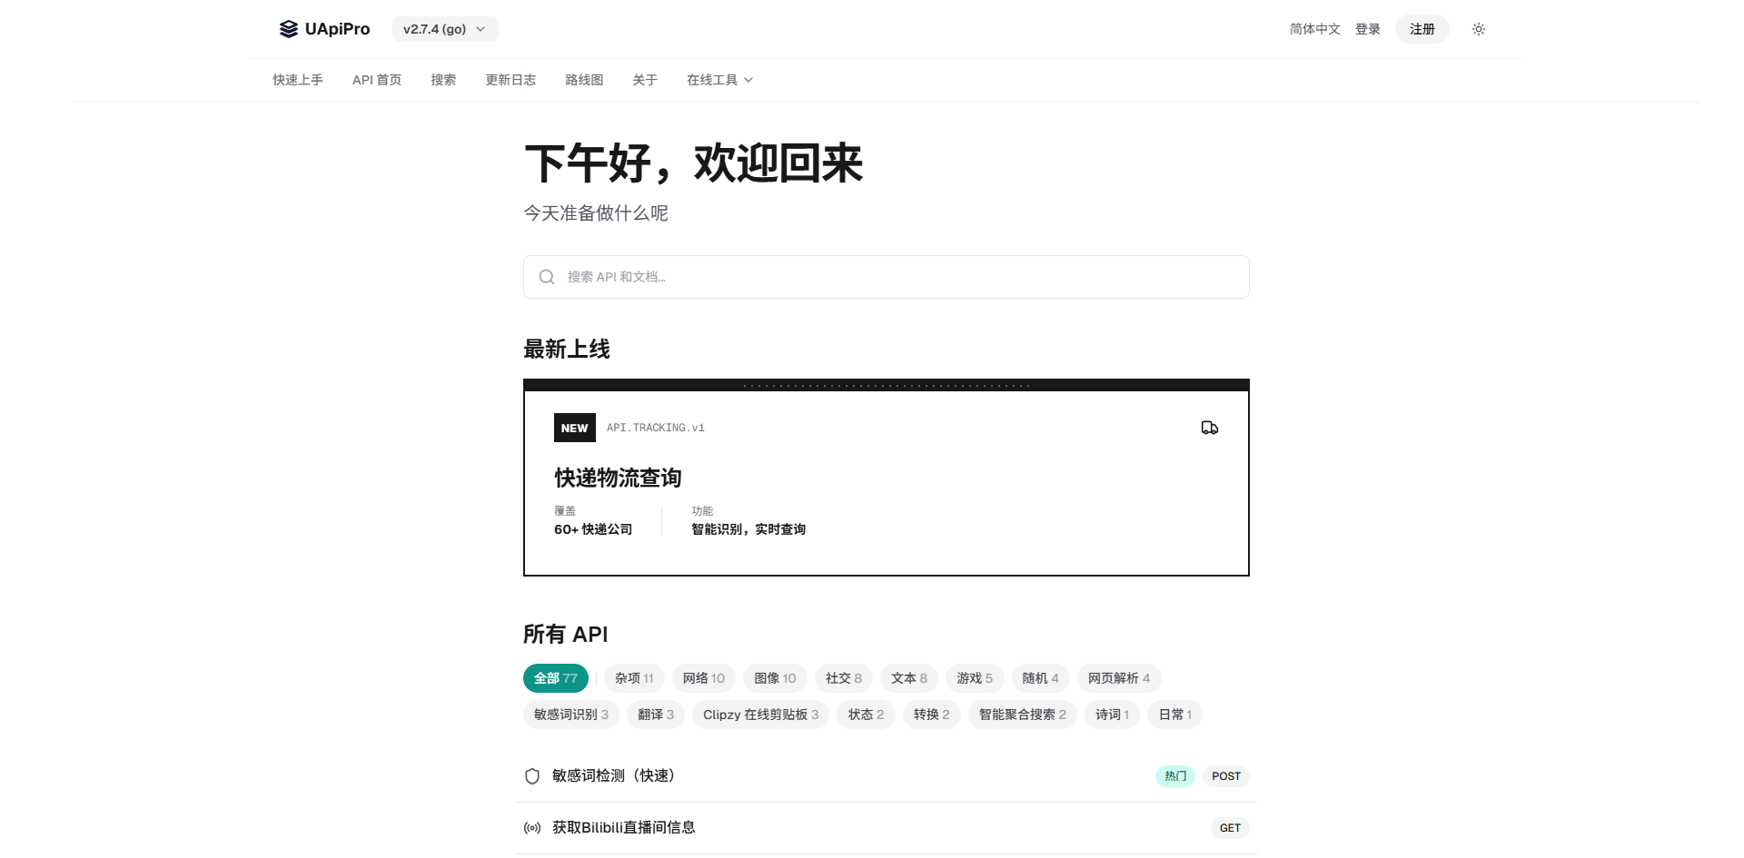Click the 注册 button
Screen dimensions: 1744x858
pyautogui.click(x=1422, y=29)
